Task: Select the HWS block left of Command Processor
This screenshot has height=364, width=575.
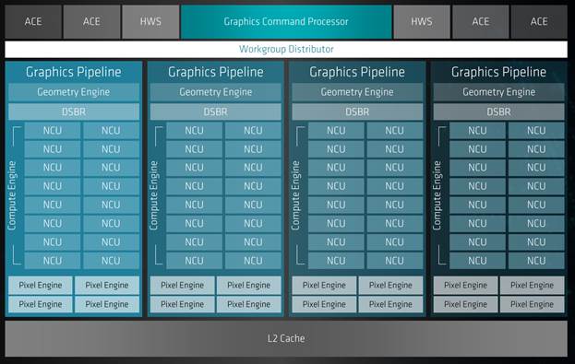Action: pos(150,21)
